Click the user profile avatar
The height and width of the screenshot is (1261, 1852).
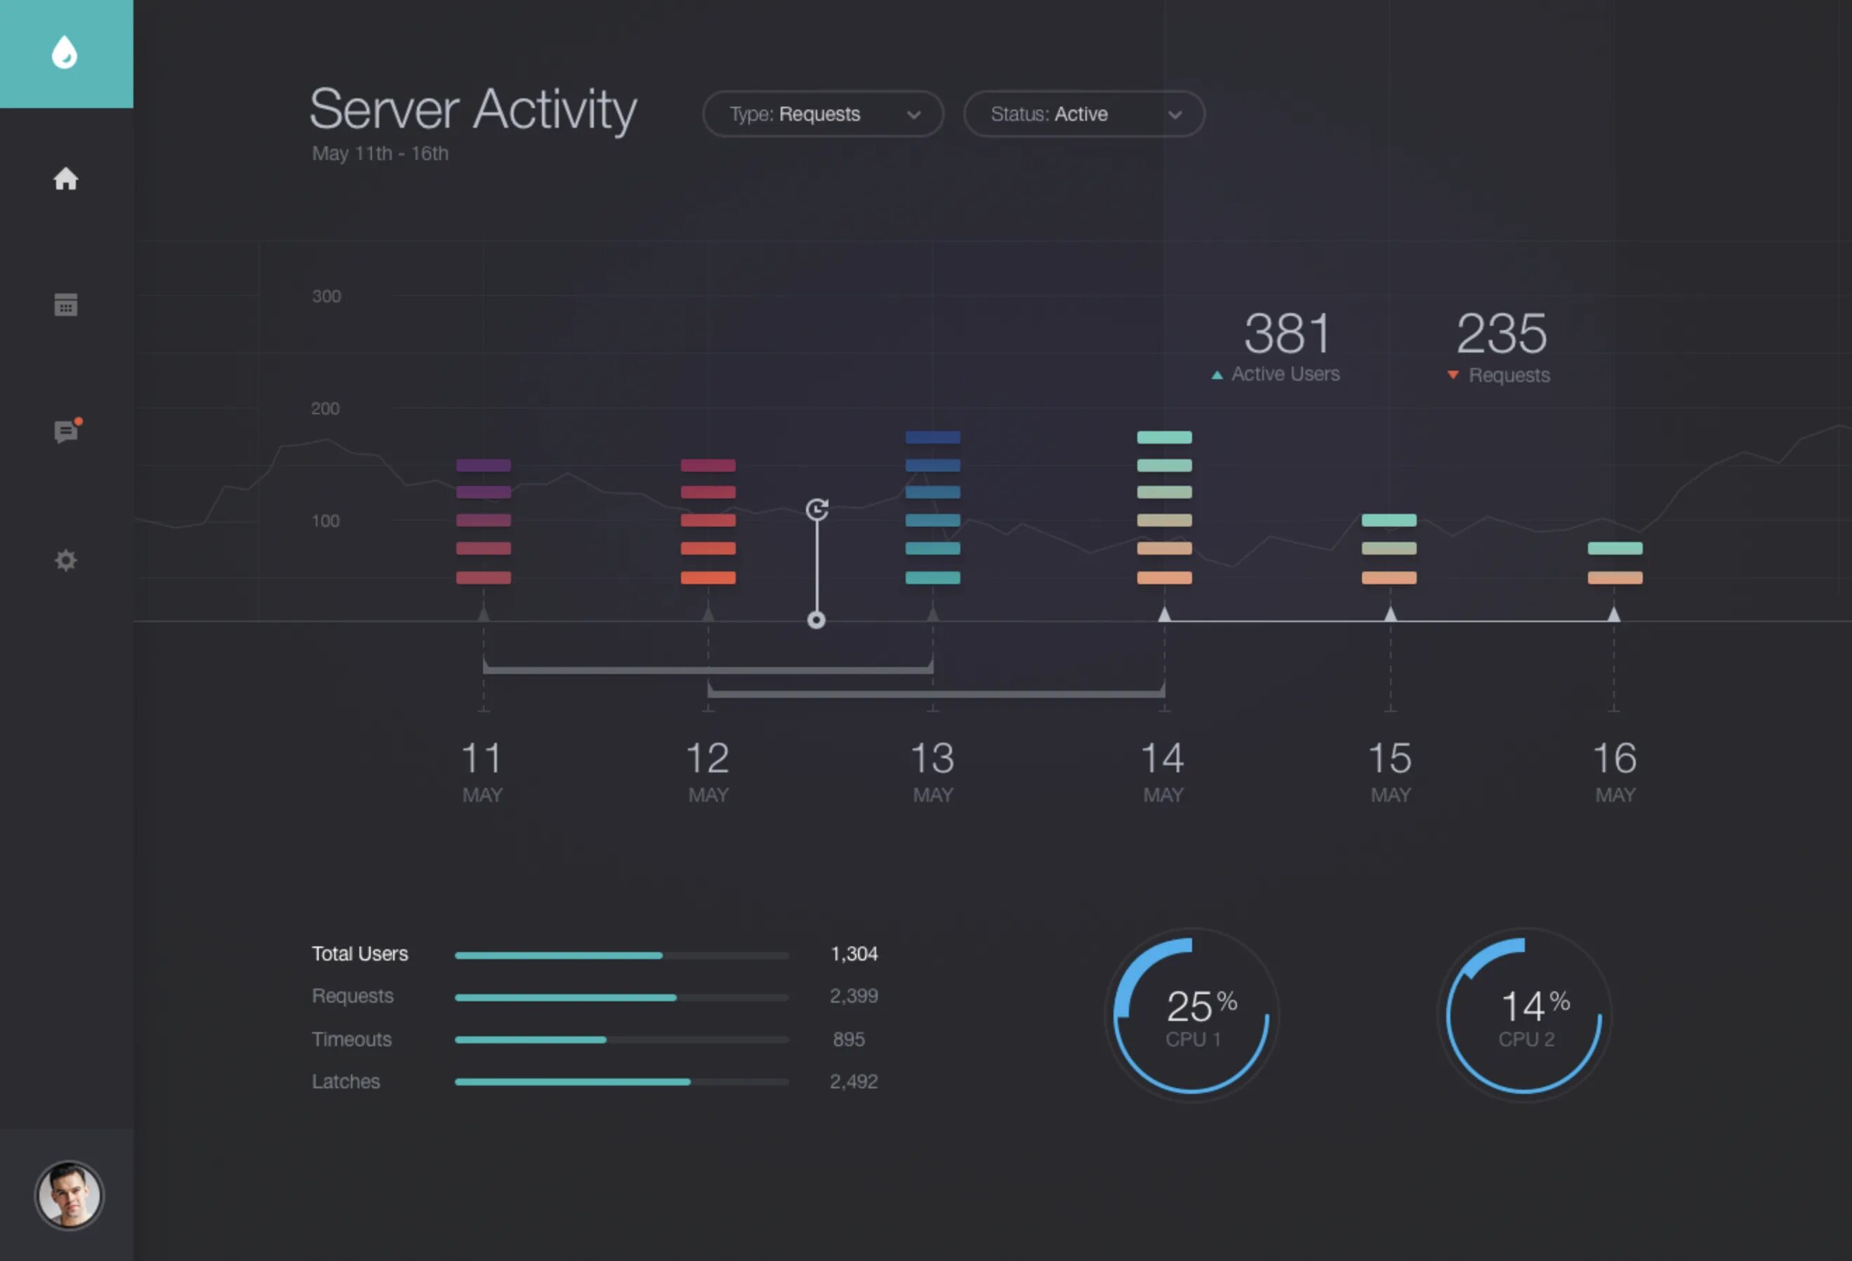(69, 1194)
